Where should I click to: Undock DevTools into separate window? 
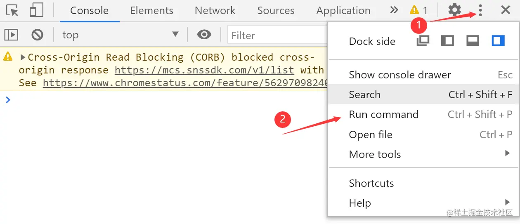click(x=423, y=41)
